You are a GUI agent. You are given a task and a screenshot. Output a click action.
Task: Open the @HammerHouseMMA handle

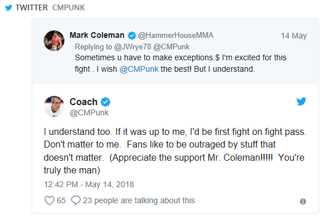point(176,36)
